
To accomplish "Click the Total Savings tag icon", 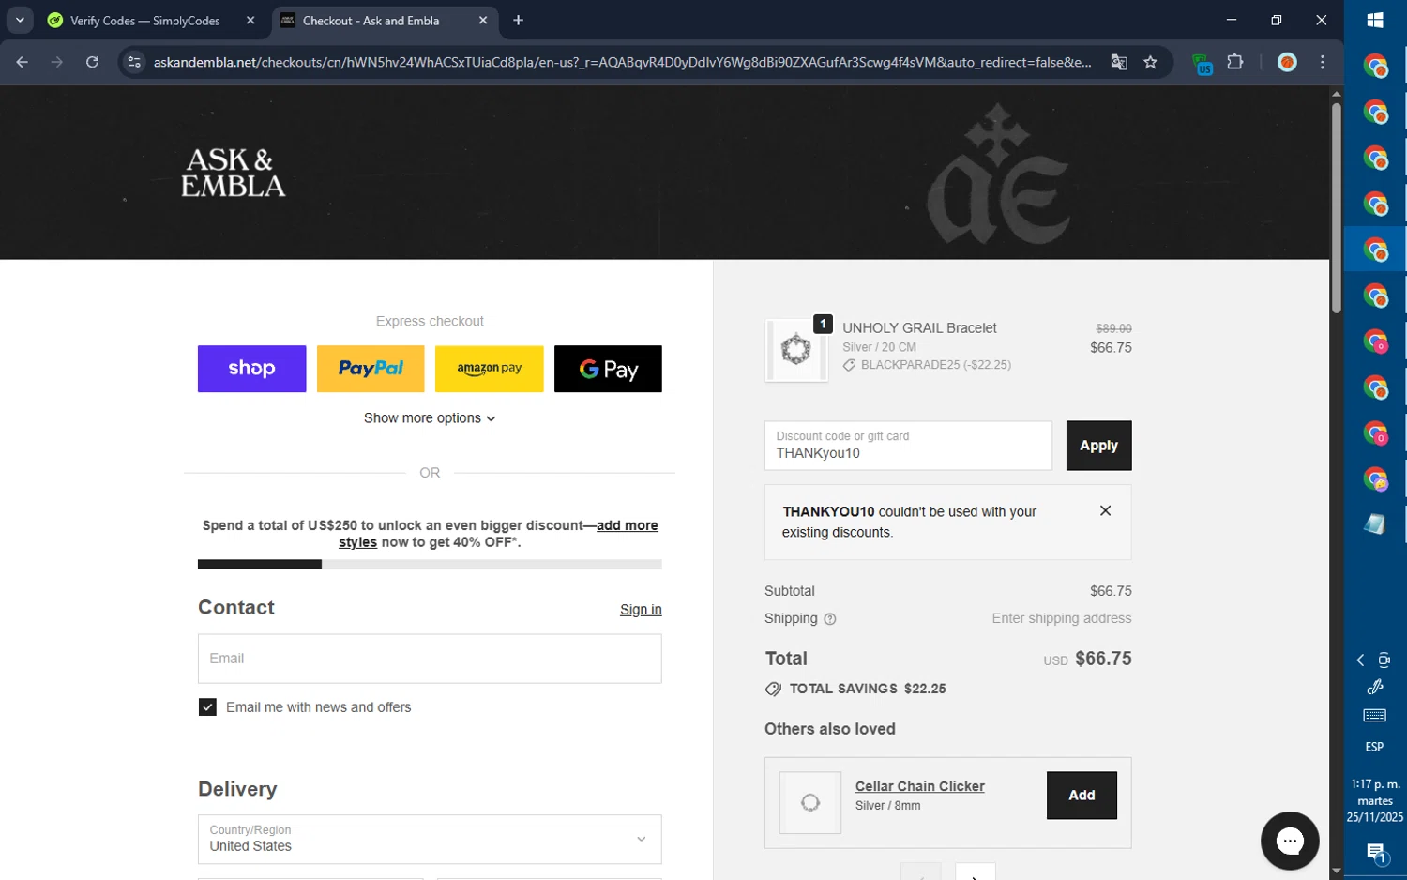I will click(x=773, y=689).
